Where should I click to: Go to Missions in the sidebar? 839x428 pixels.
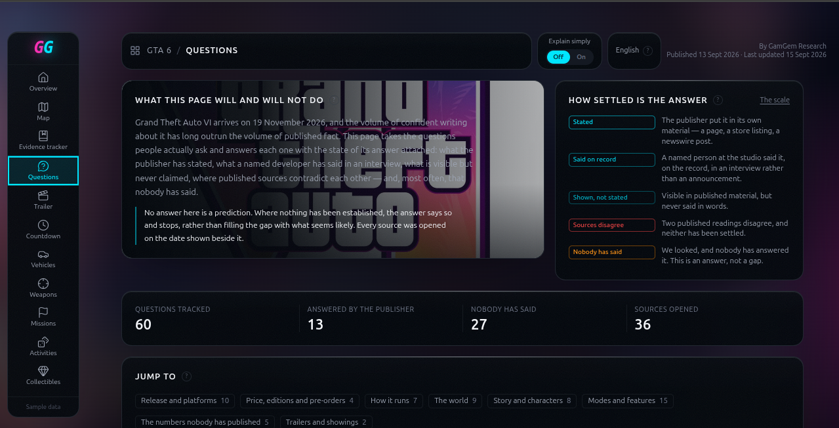[x=43, y=317]
